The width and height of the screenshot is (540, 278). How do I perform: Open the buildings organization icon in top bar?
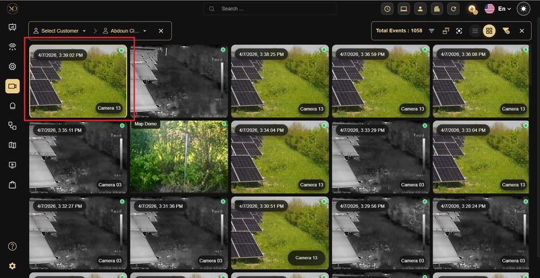tap(437, 9)
